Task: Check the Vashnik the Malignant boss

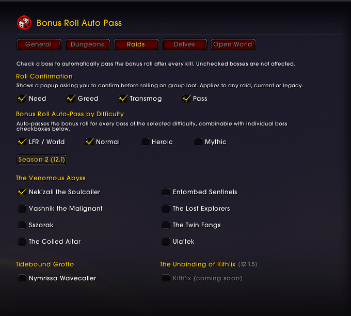Action: tap(22, 209)
